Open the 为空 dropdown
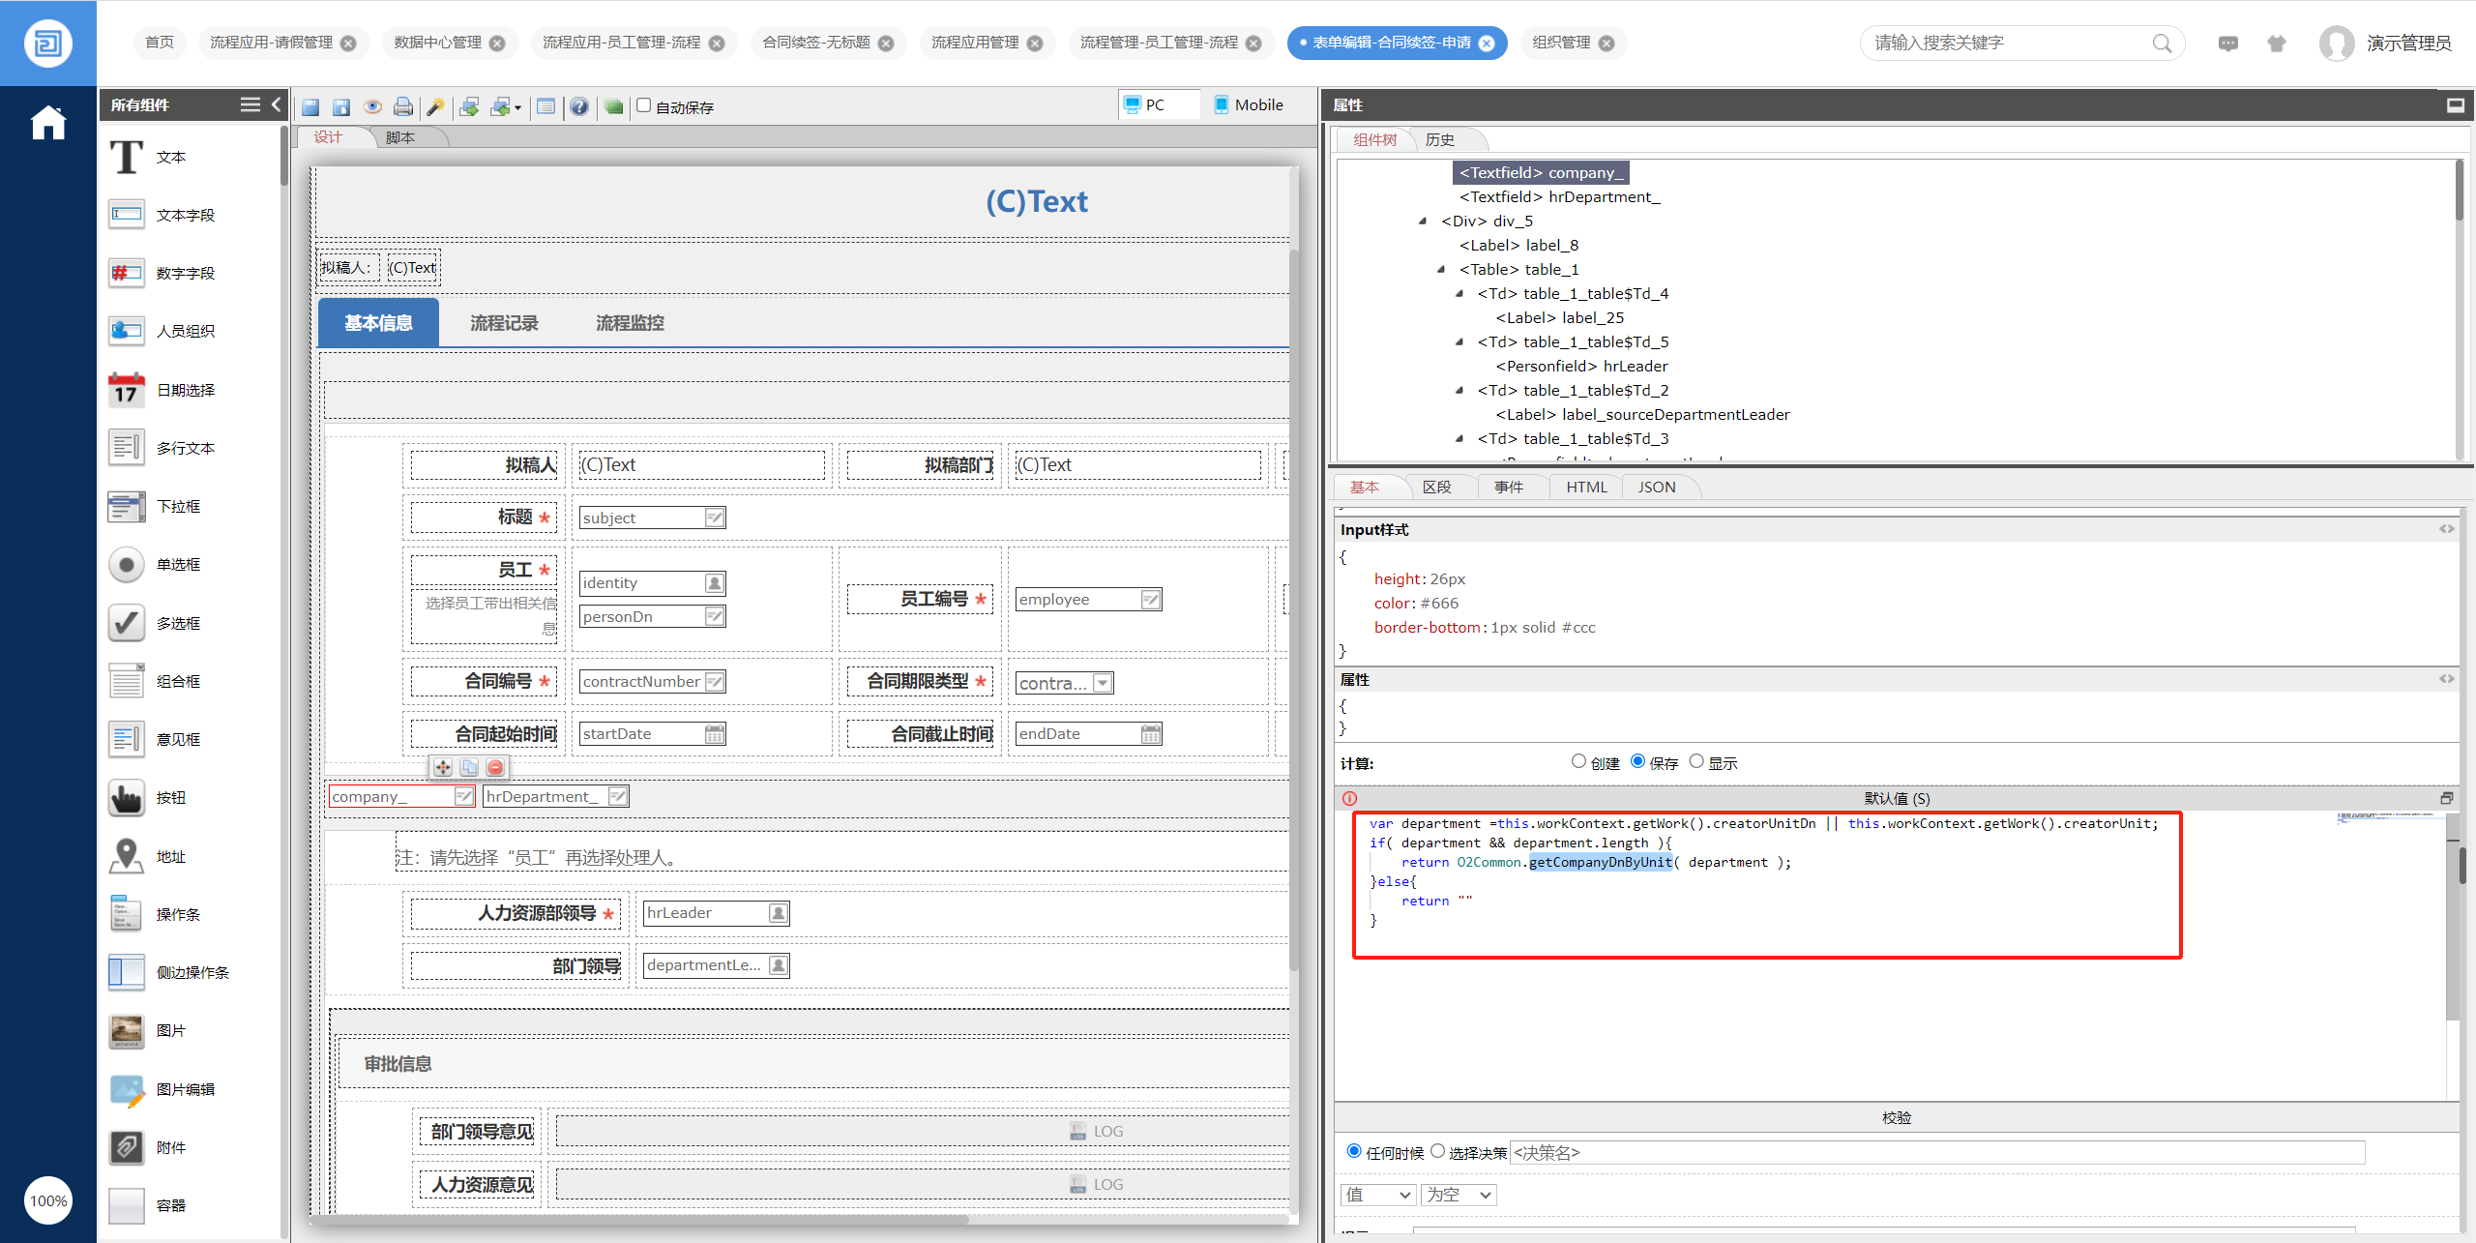Image resolution: width=2476 pixels, height=1243 pixels. [1459, 1195]
